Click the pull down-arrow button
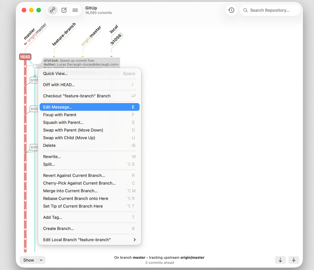Image resolution: width=314 pixels, height=270 pixels. (x=280, y=260)
